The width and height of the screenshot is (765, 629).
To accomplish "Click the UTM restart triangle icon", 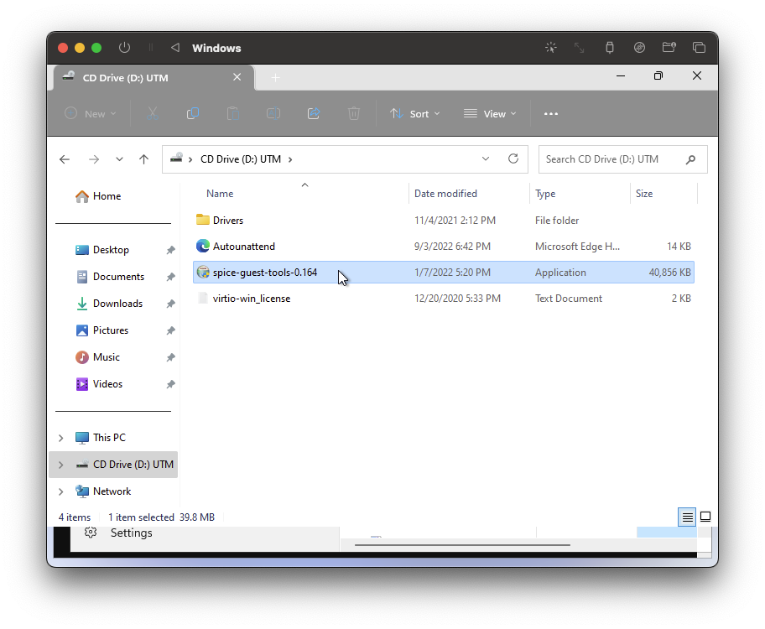I will pos(175,48).
